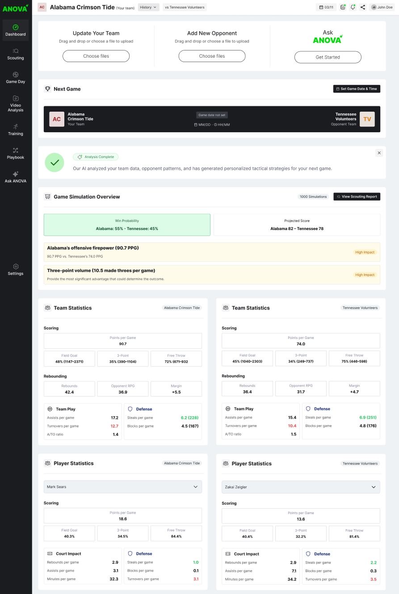
Task: Go to Game Day page
Action: [16, 78]
